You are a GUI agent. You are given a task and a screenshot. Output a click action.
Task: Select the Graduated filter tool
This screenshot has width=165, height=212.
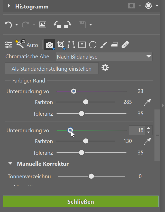(x=114, y=44)
